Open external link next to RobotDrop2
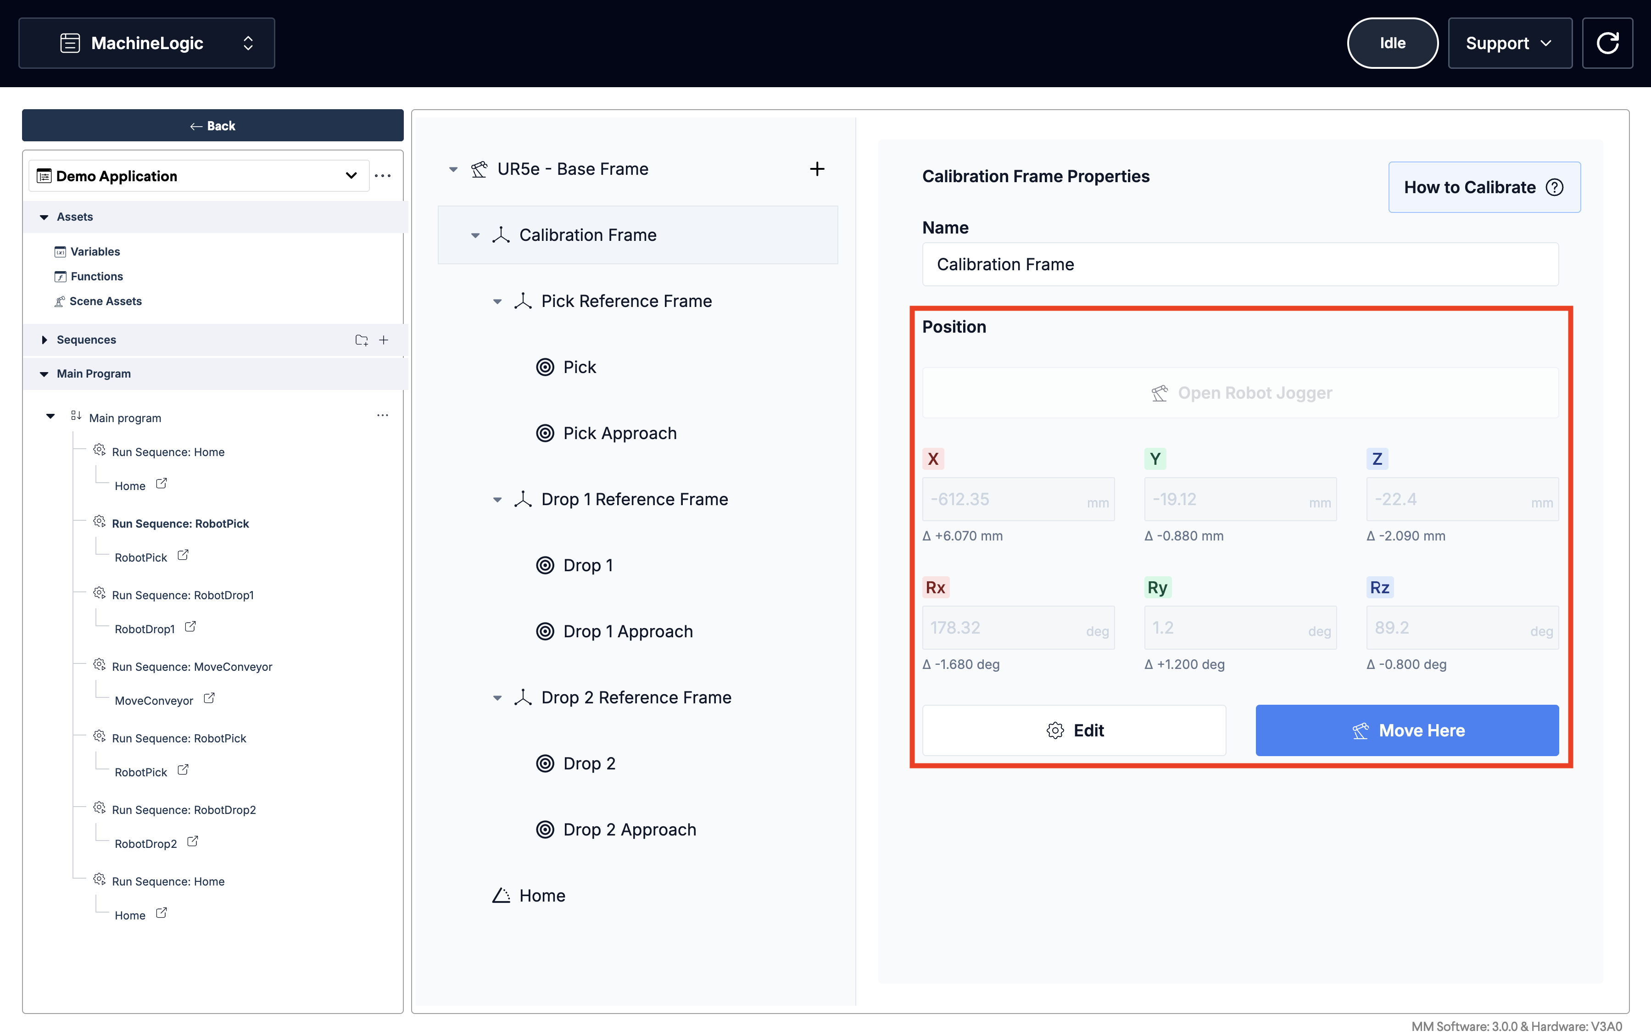Viewport: 1651px width, 1036px height. pyautogui.click(x=193, y=841)
